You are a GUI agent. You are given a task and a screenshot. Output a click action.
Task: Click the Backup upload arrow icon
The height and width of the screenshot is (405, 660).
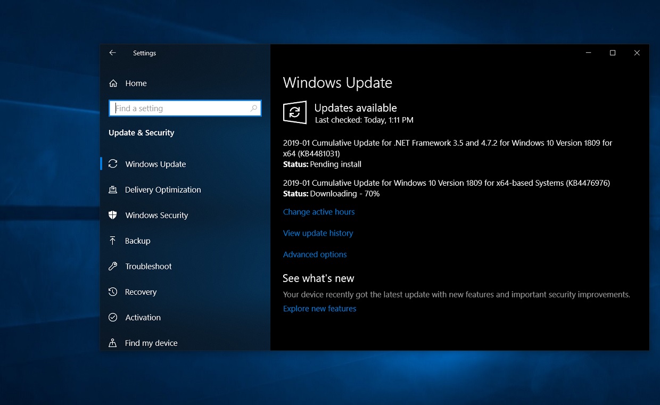(113, 241)
